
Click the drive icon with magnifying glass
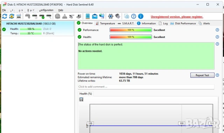click(x=49, y=16)
